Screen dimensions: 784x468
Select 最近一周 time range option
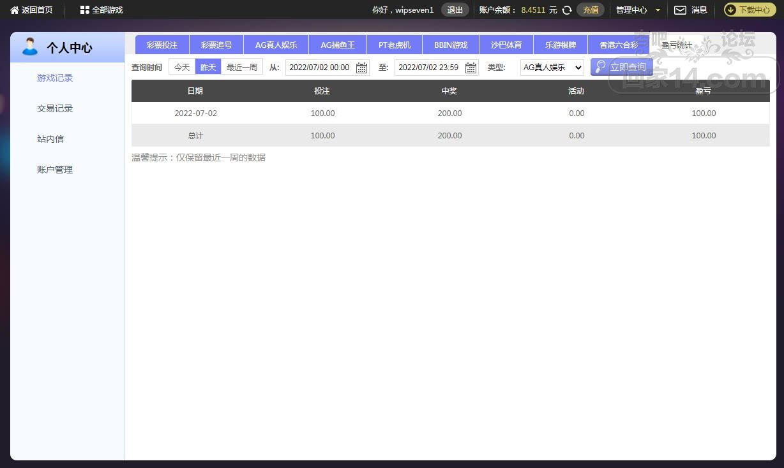(x=242, y=67)
